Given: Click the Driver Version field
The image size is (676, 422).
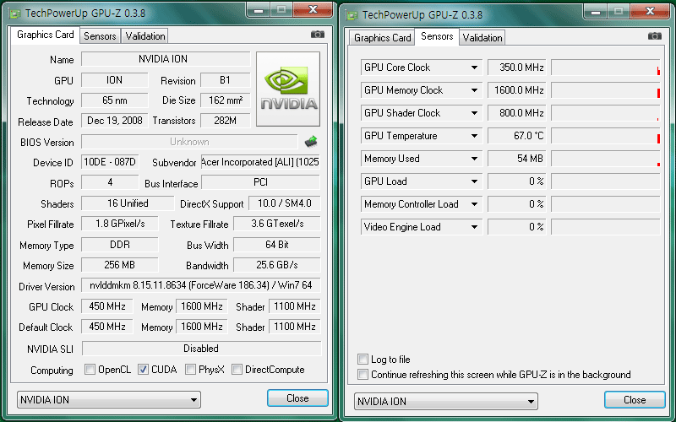Looking at the screenshot, I should [x=201, y=285].
